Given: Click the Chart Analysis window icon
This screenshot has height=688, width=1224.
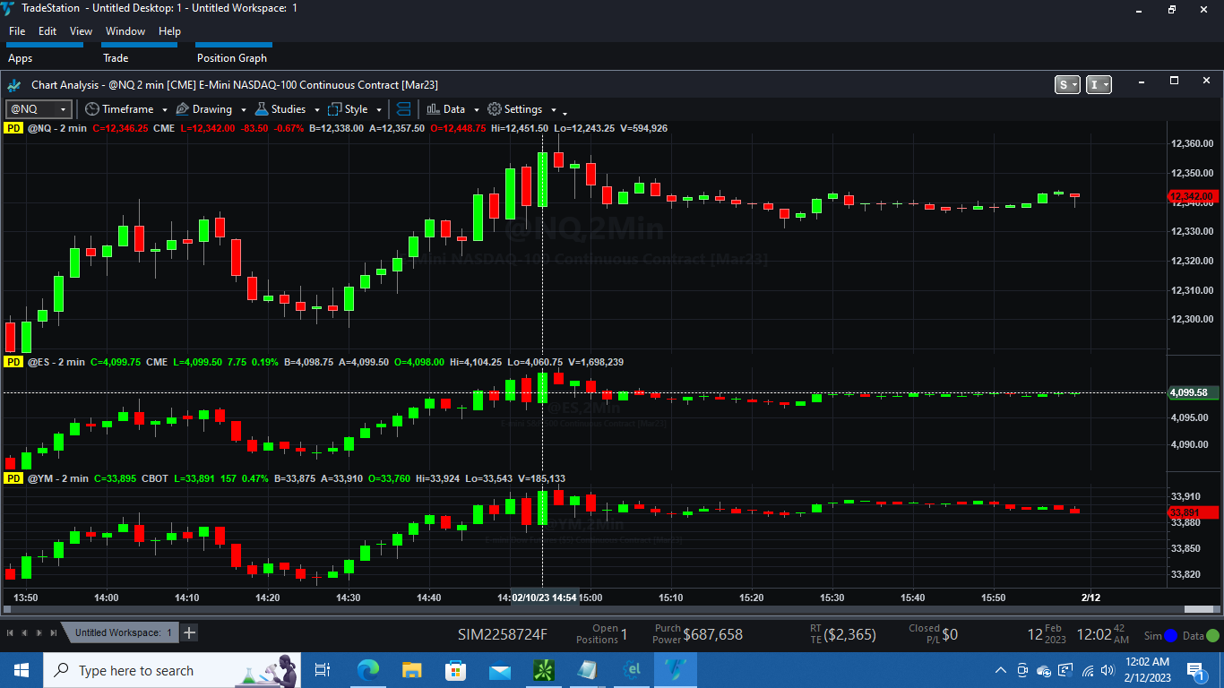Looking at the screenshot, I should point(13,85).
